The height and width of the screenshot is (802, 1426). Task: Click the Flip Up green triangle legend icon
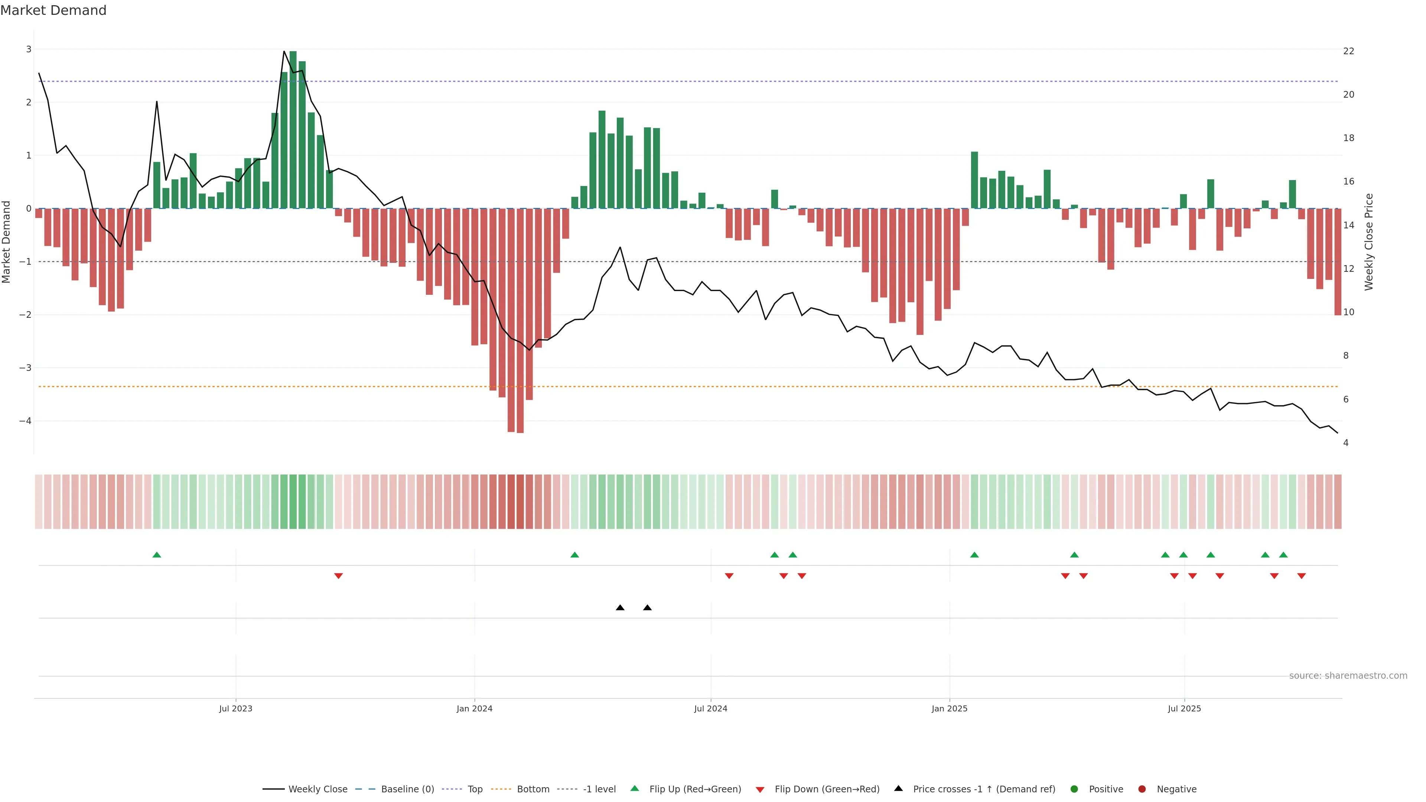coord(635,788)
